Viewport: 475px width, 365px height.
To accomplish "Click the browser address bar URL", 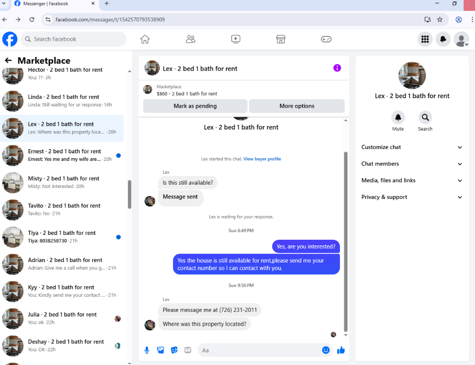I will [x=110, y=19].
